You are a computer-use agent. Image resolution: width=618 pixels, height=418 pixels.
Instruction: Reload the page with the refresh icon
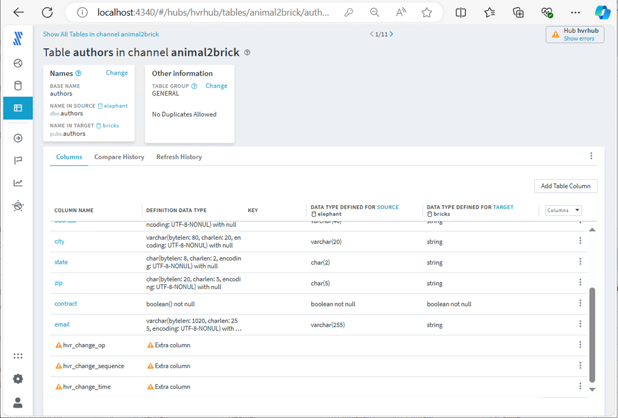tap(47, 13)
